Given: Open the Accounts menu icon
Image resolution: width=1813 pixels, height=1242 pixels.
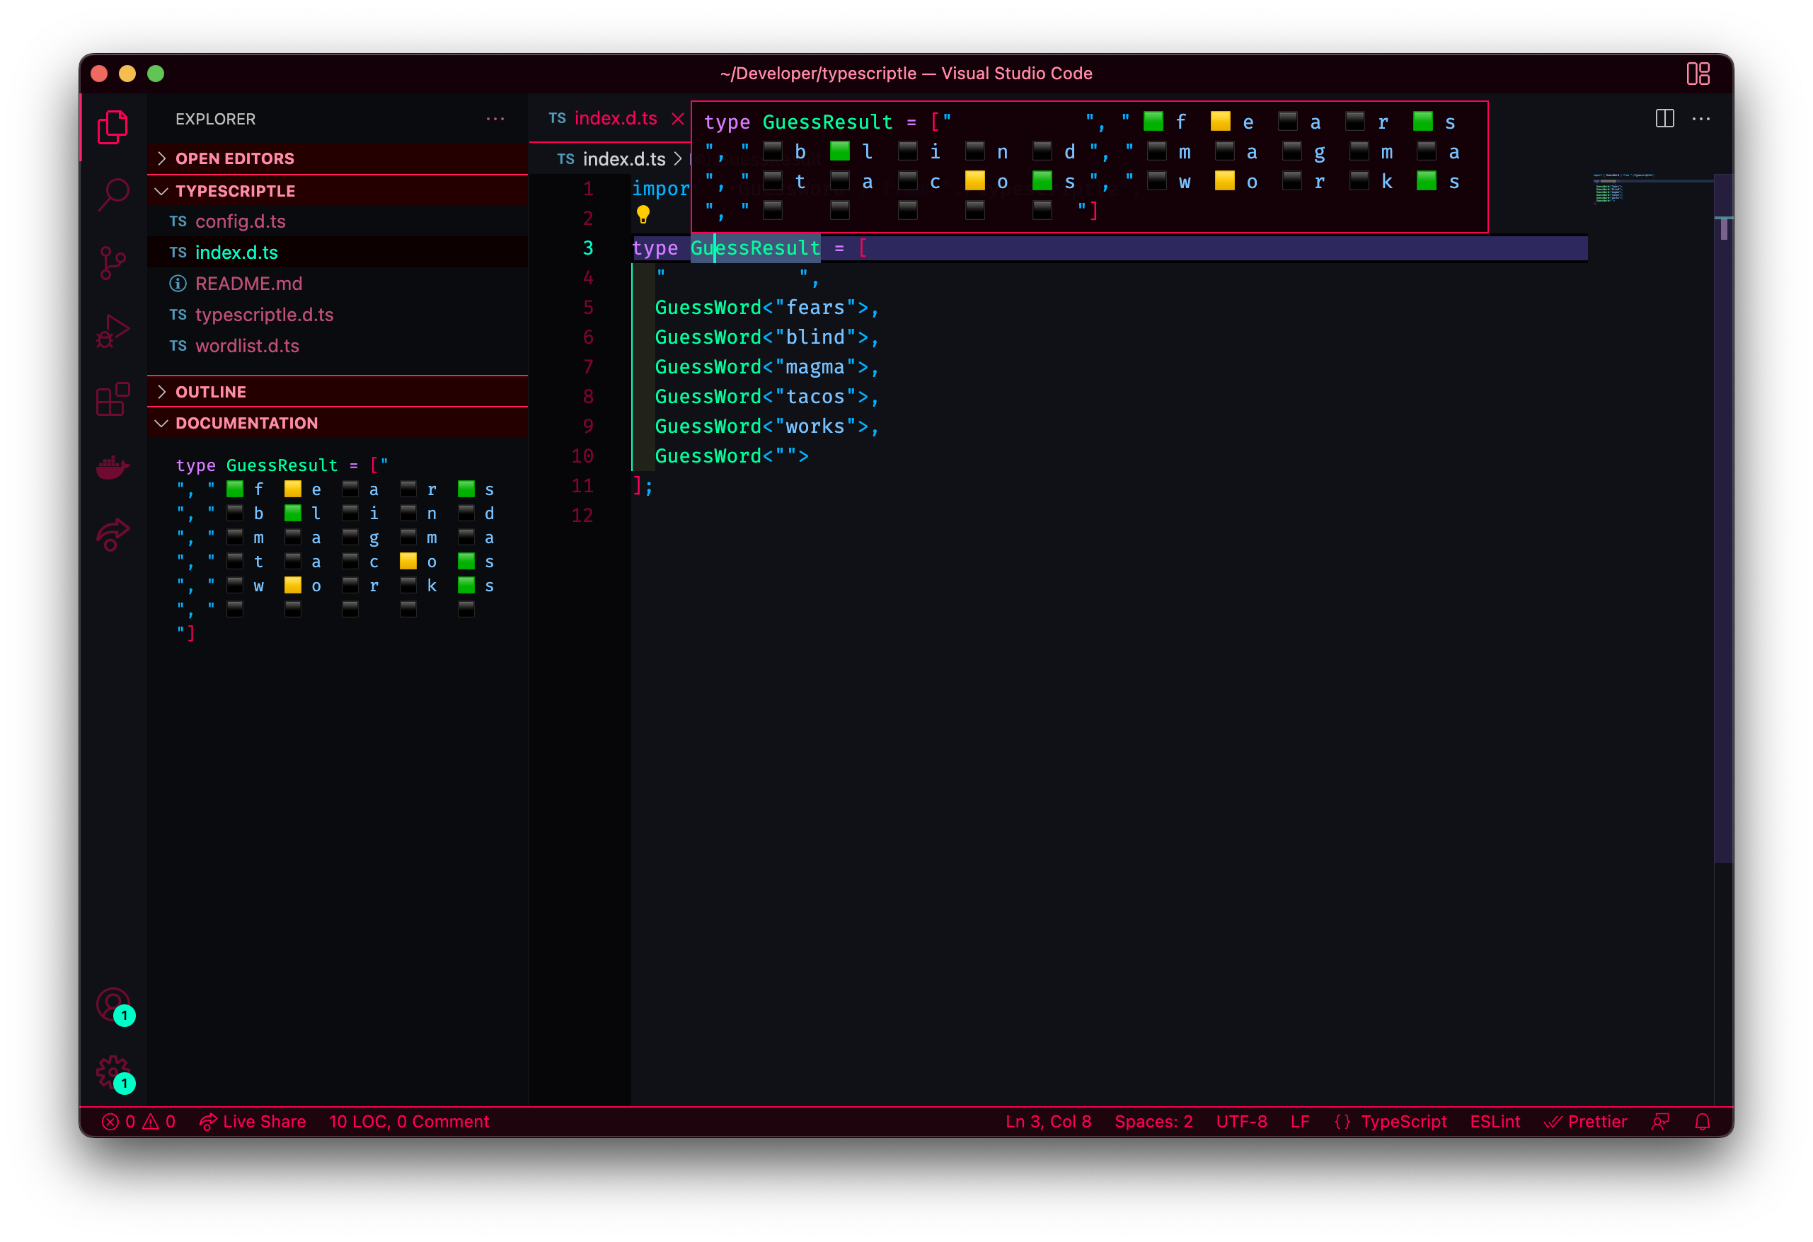Looking at the screenshot, I should coord(113,1004).
